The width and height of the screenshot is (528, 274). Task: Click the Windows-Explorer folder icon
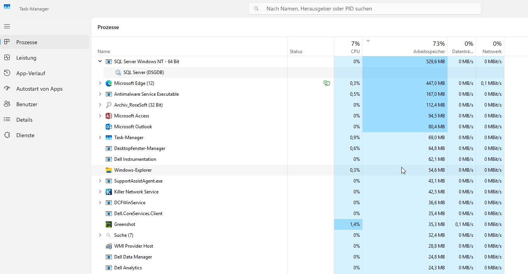click(109, 170)
